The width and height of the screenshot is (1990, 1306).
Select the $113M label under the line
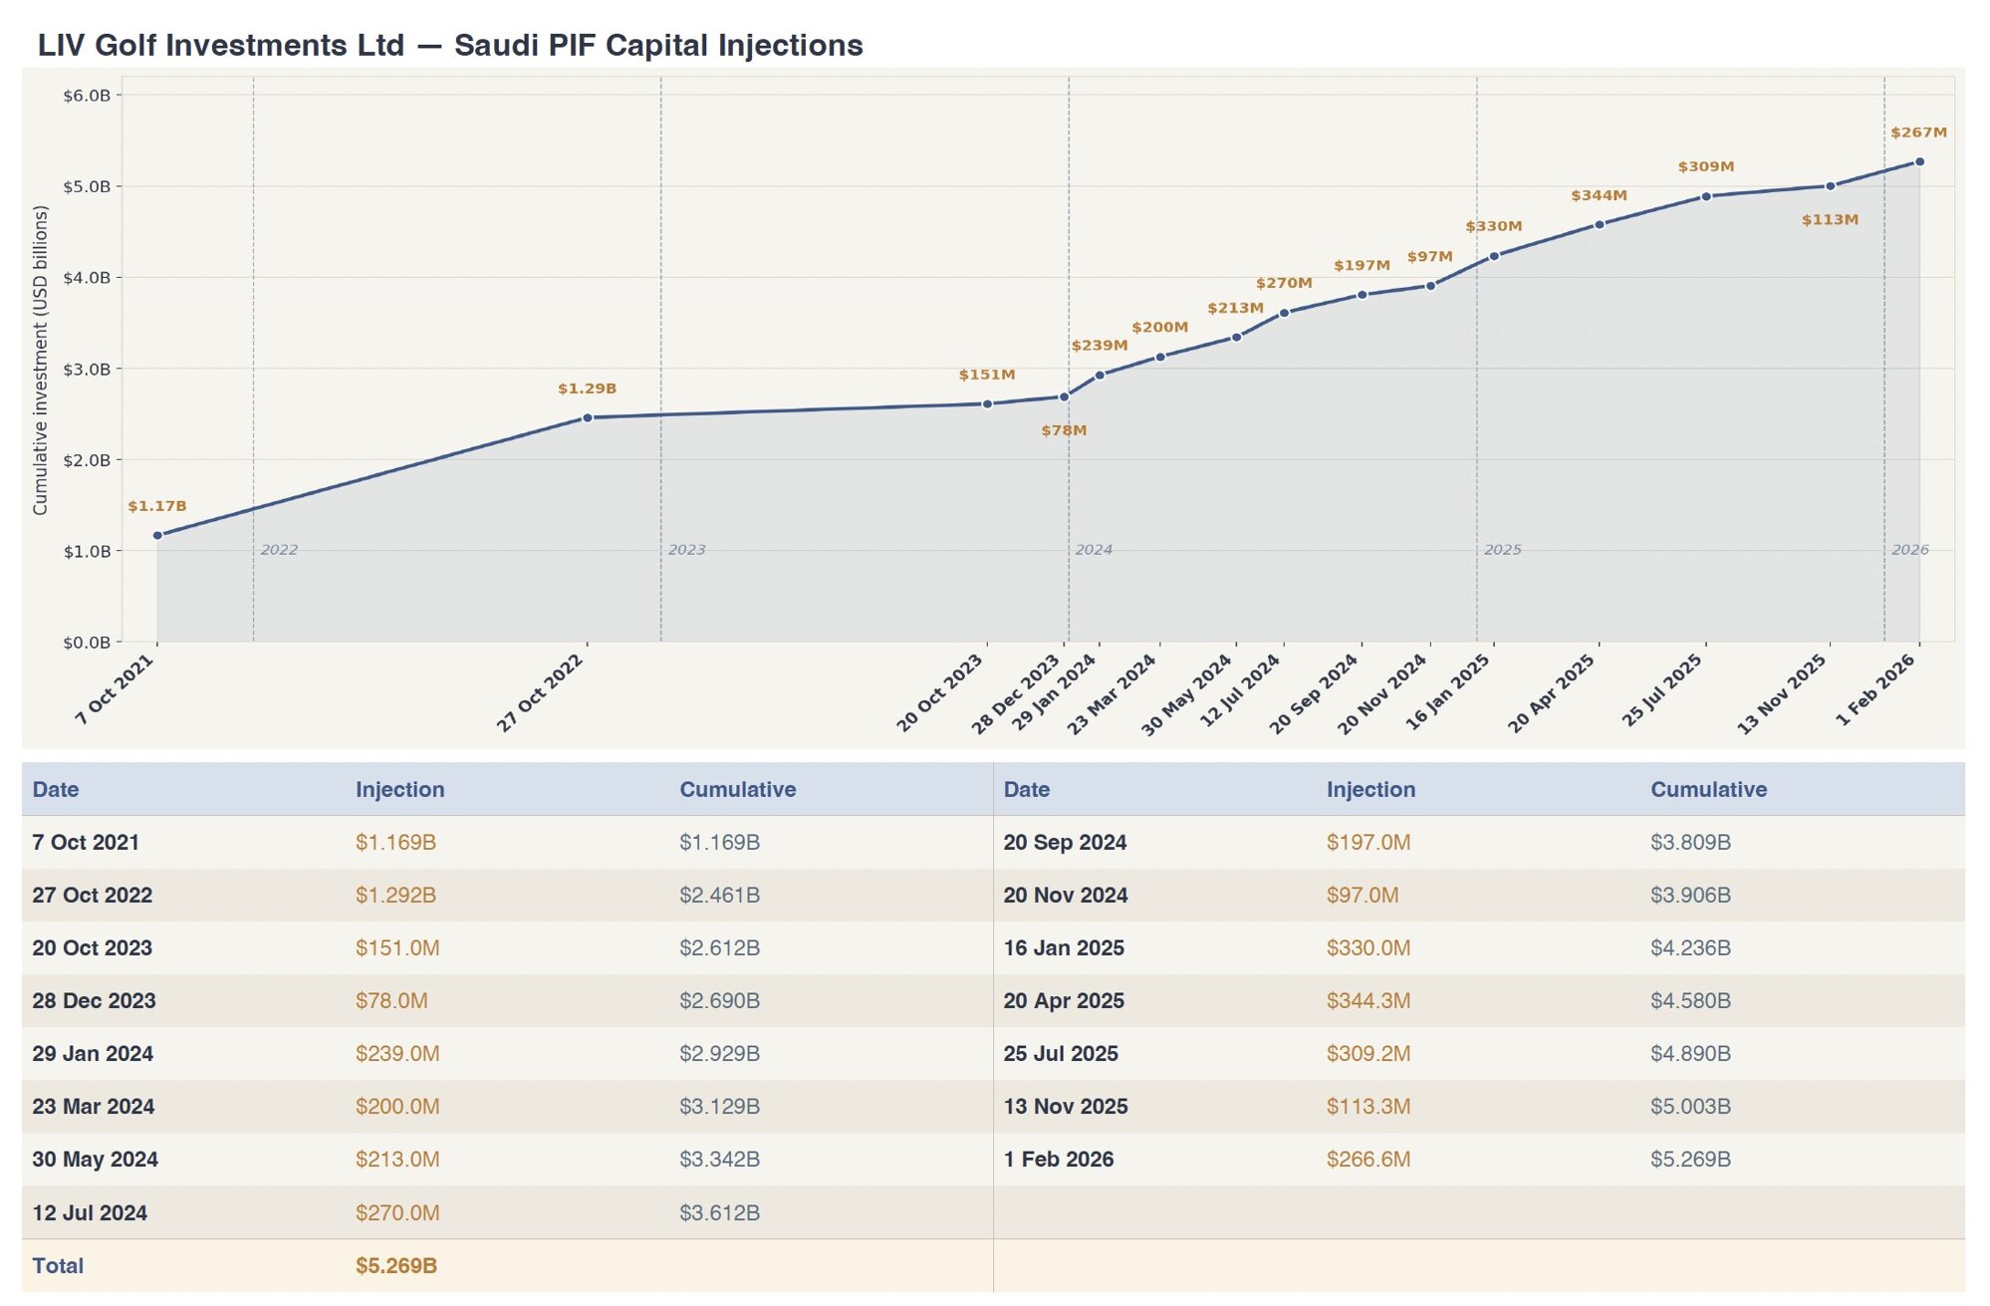click(x=1831, y=219)
